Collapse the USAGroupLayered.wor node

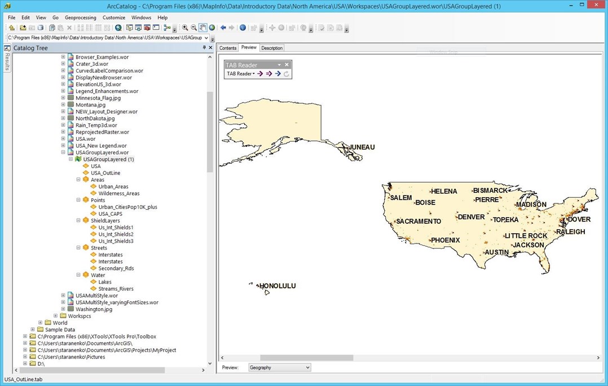63,152
